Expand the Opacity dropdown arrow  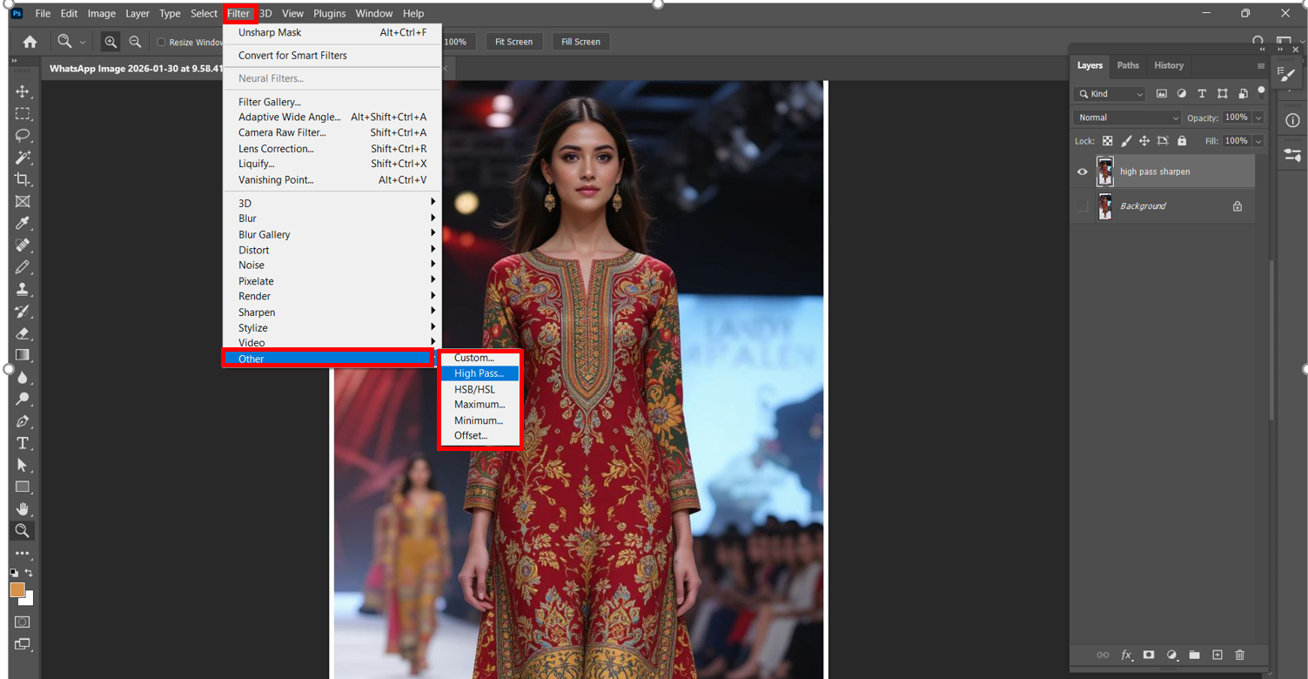[x=1258, y=118]
